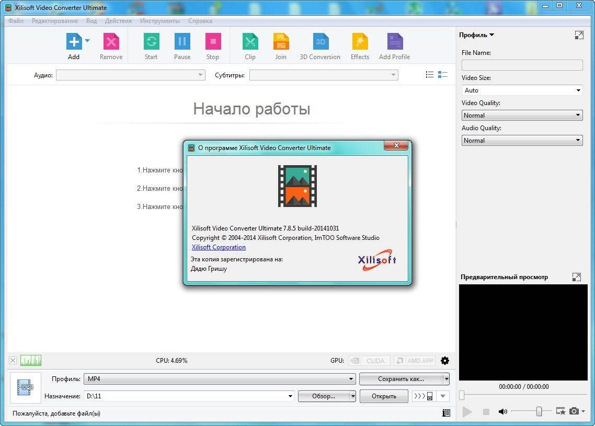
Task: Select the Join tool
Action: point(281,41)
